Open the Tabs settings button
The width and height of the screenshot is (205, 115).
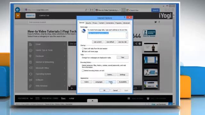[122, 57]
